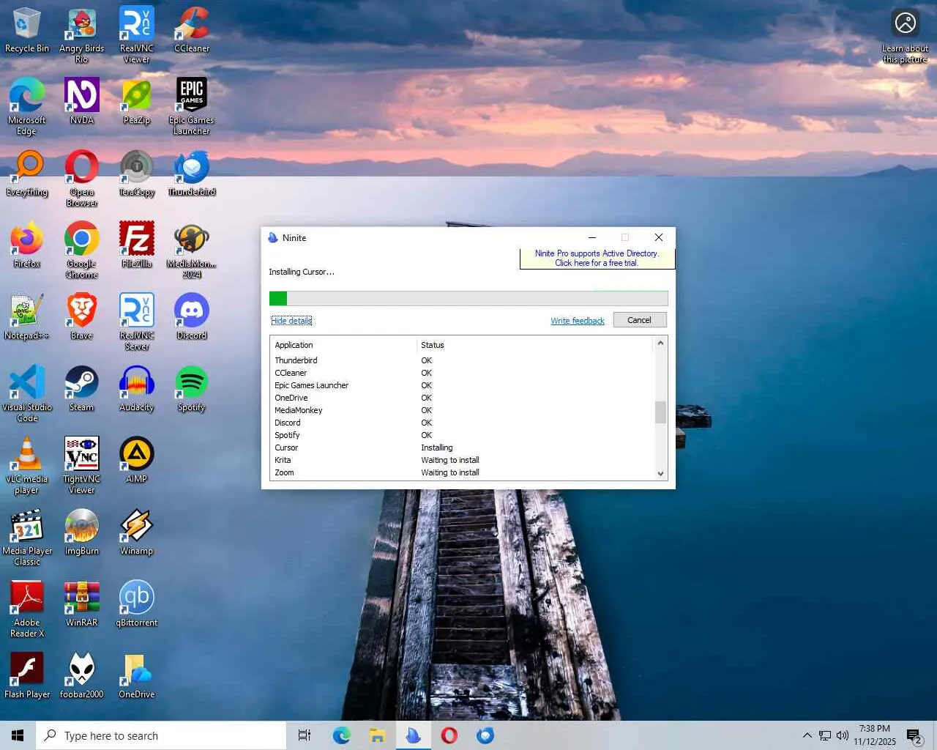The image size is (937, 750).
Task: Click the Status column header
Action: 534,345
